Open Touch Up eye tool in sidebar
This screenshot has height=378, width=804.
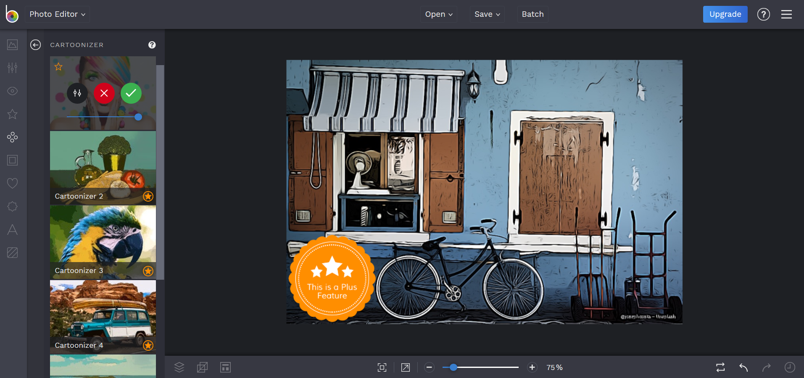point(13,91)
